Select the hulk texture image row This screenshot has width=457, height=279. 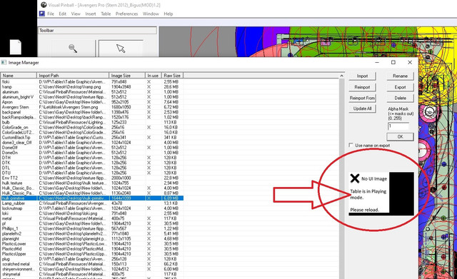tap(92, 183)
